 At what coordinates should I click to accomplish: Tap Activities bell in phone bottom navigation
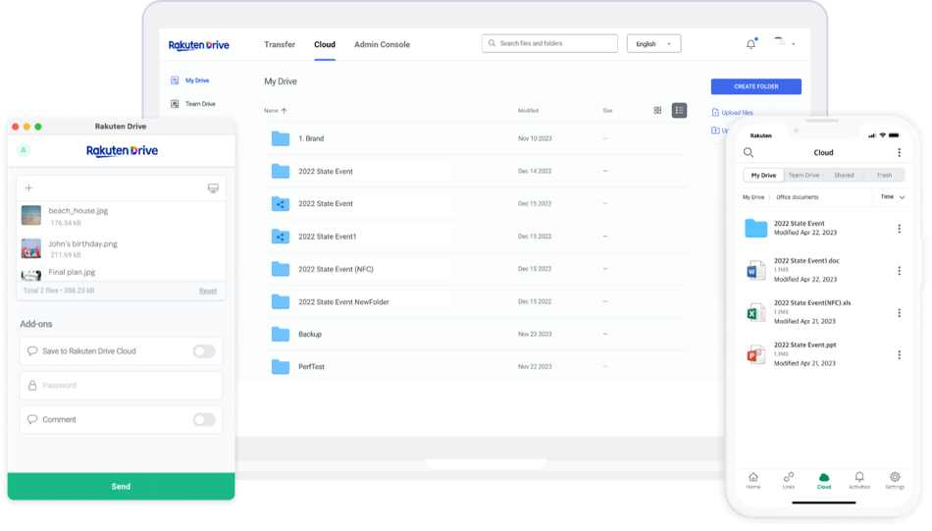click(858, 481)
